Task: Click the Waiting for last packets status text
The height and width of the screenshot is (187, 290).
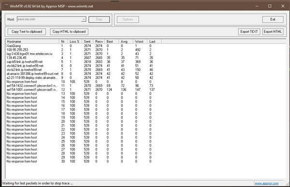Action: 38,183
